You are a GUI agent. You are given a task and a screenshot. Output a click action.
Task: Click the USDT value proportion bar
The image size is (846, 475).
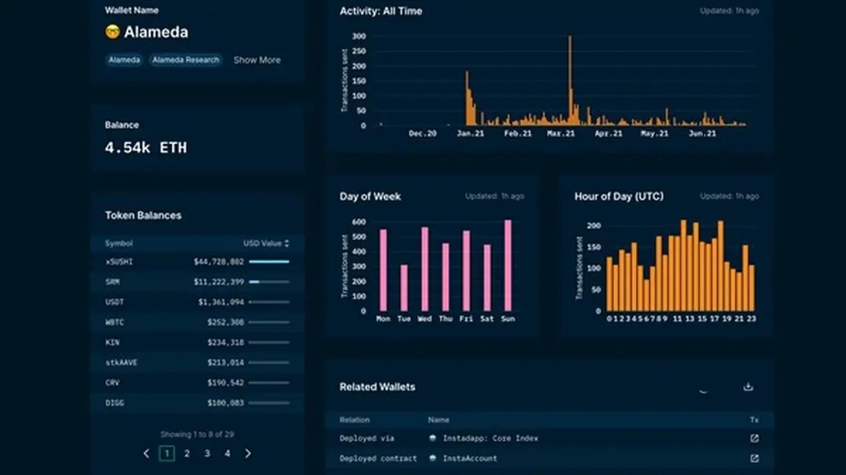[269, 302]
